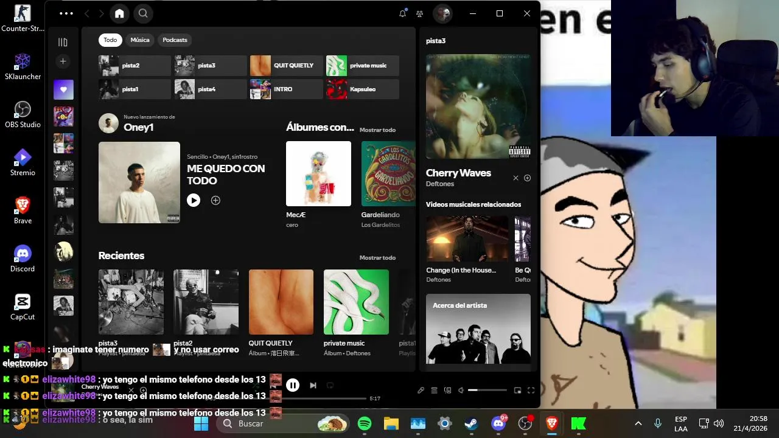The height and width of the screenshot is (438, 779).
Task: Open the mini player
Action: pos(518,391)
